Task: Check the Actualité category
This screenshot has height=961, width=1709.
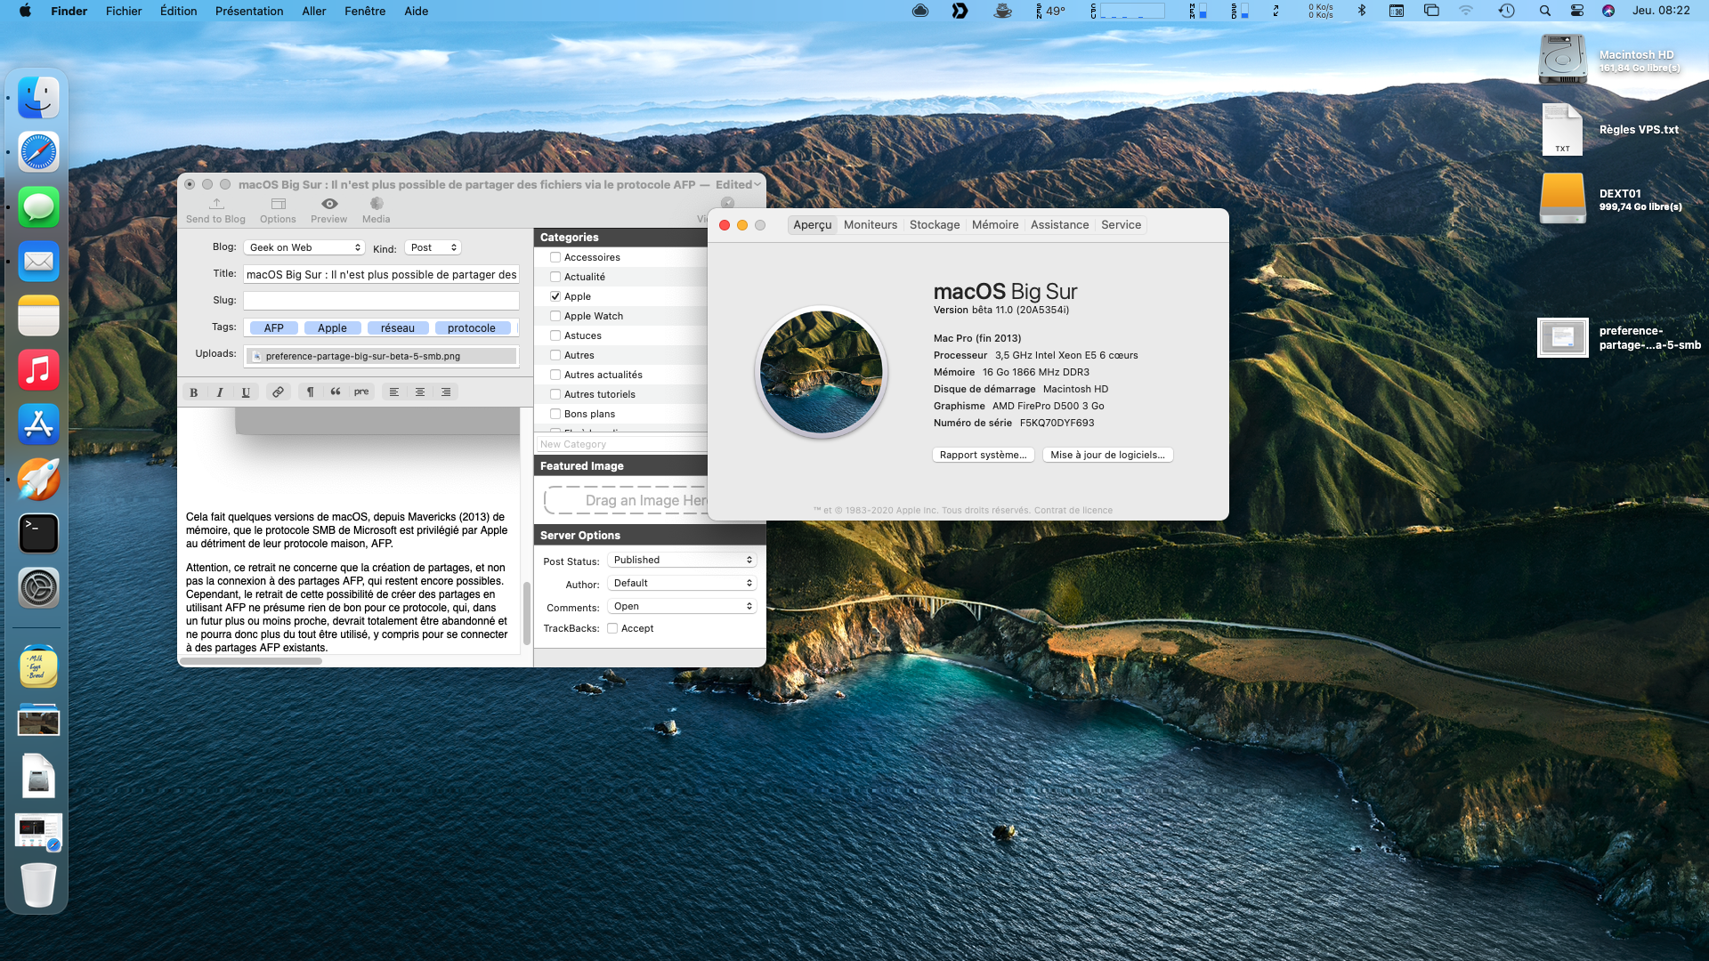Action: (x=555, y=277)
